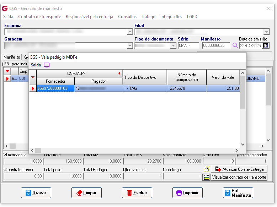Click the Série input field showing MANIF

188,45
